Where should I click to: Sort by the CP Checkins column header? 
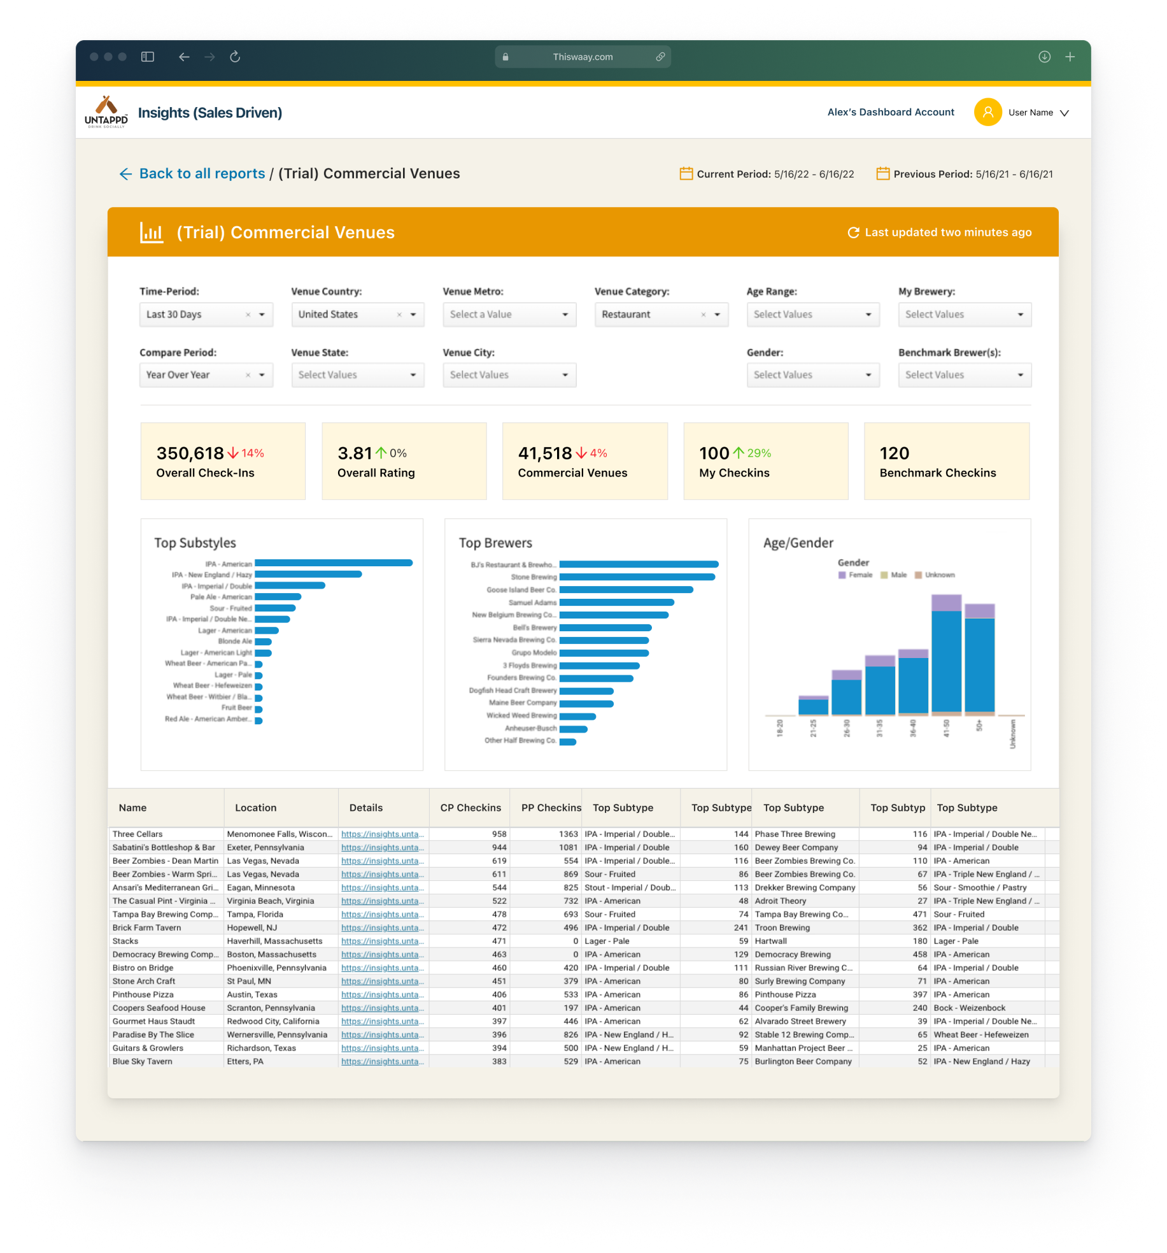coord(470,808)
